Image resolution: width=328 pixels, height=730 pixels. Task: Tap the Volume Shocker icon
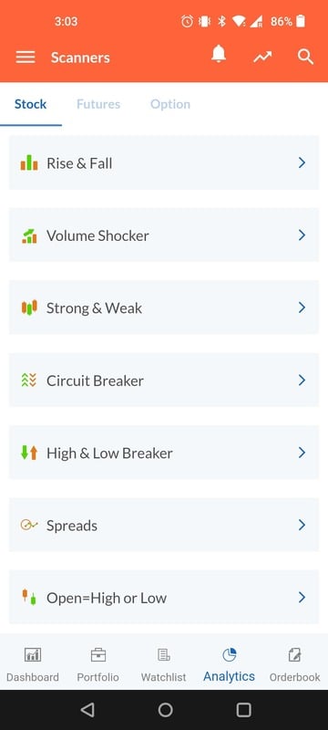coord(29,235)
